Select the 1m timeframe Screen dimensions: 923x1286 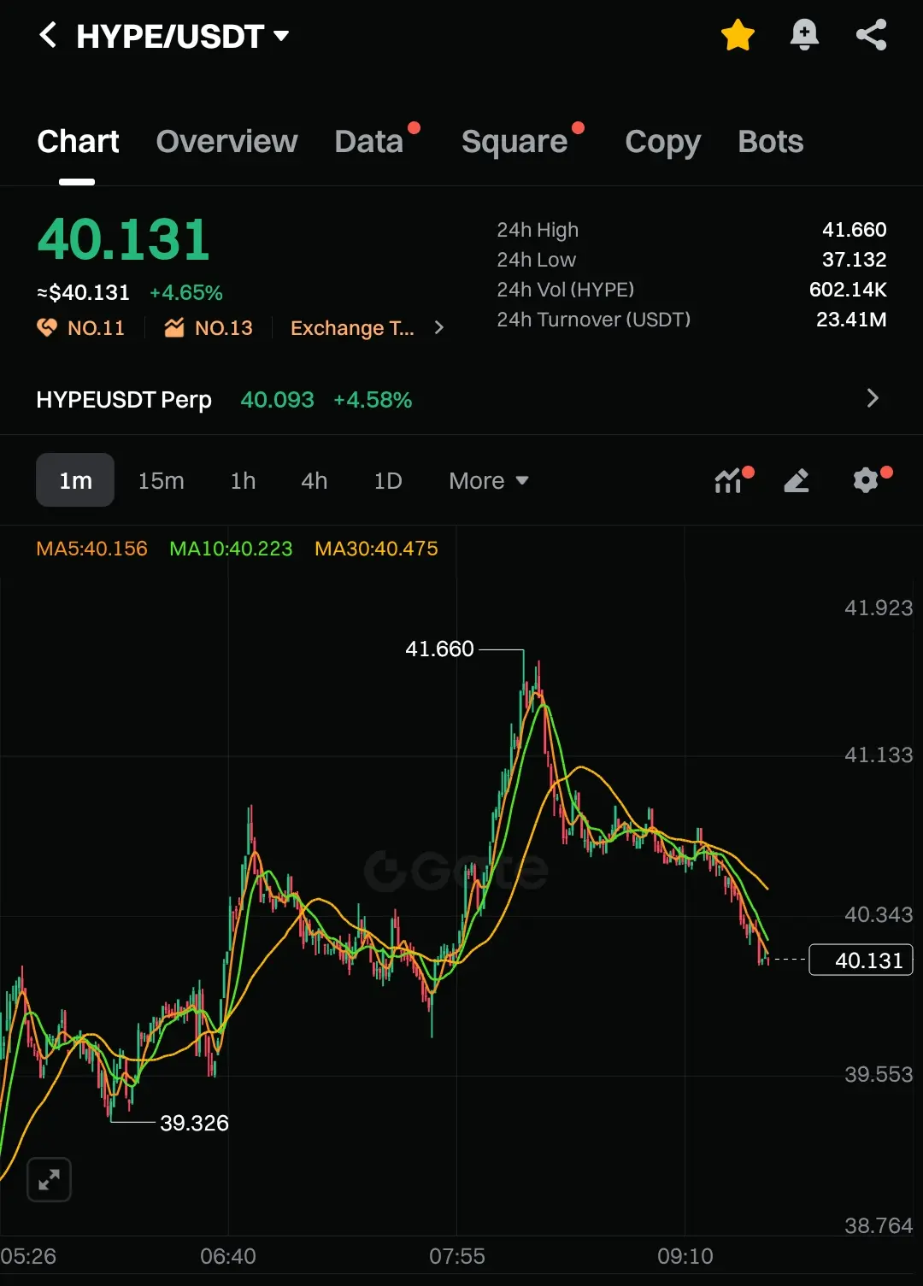[75, 480]
